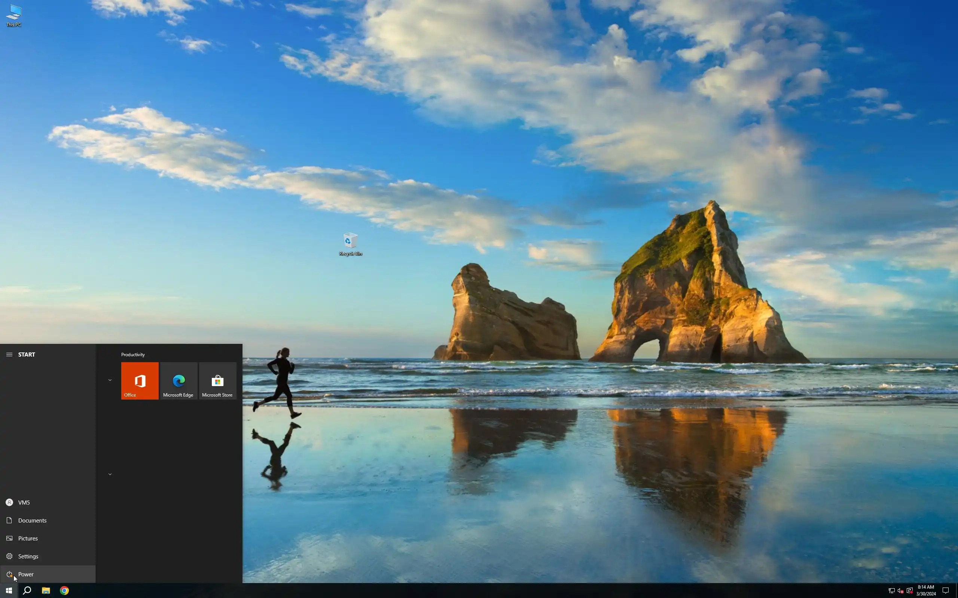Click the VM5 user account button
Image resolution: width=958 pixels, height=598 pixels.
pos(24,502)
